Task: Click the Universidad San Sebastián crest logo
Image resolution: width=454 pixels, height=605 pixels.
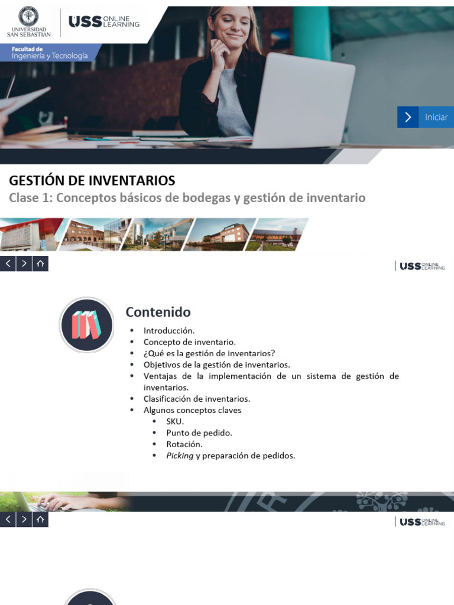Action: click(28, 22)
